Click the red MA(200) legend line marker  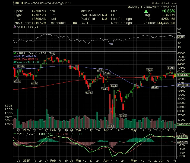point(15,59)
